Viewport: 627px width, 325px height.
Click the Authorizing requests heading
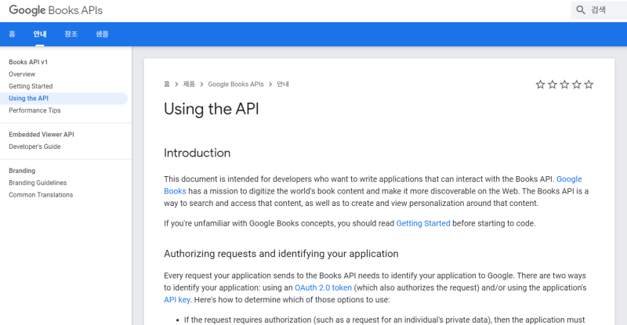coord(281,254)
